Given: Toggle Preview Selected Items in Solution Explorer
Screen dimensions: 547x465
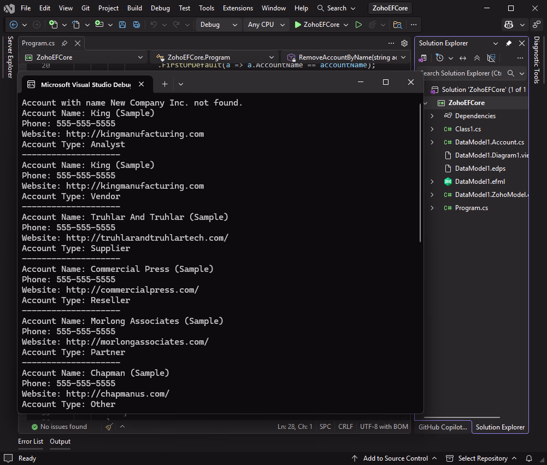Looking at the screenshot, I should click(492, 58).
